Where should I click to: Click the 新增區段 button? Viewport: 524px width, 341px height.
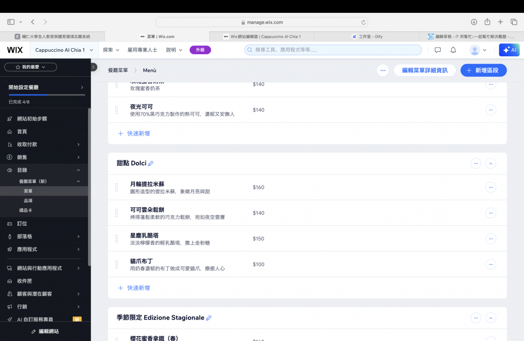pos(484,71)
